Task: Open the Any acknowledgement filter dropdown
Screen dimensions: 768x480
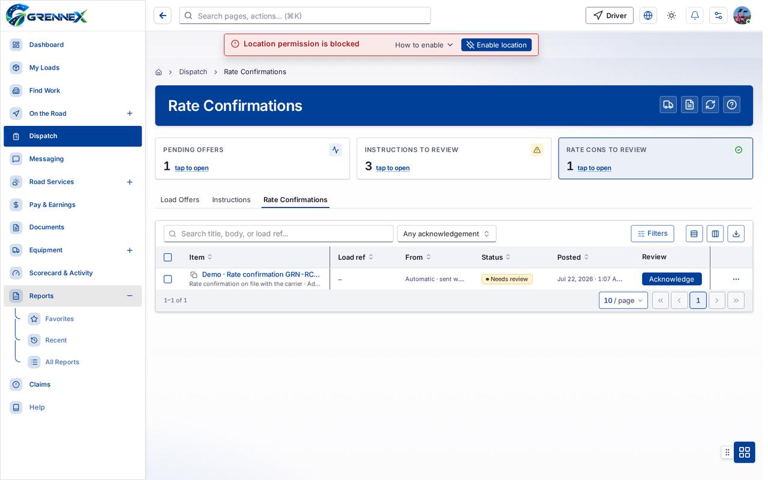Action: click(446, 233)
